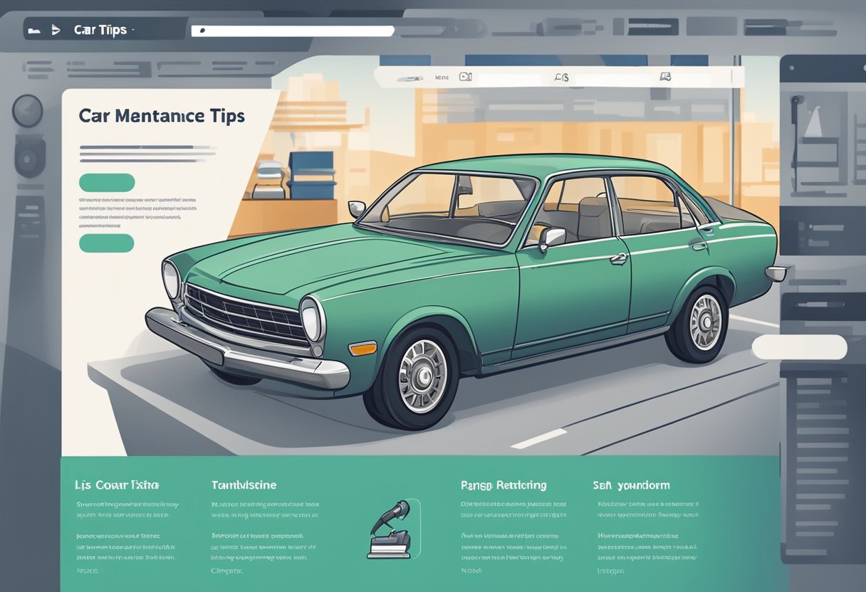Click the square icon next to 'kens' in the navigation bar
The width and height of the screenshot is (866, 592).
tap(465, 77)
